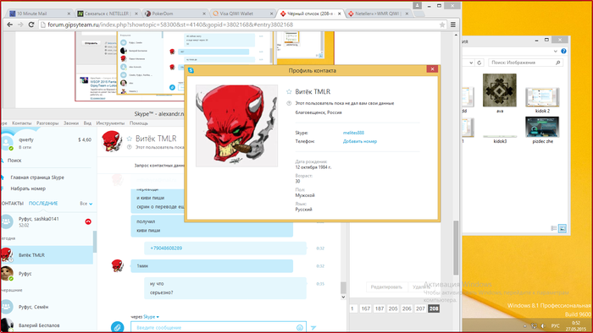Image resolution: width=593 pixels, height=333 pixels.
Task: Switch to the Neteller>WMR QIWI tab
Action: coord(377,14)
